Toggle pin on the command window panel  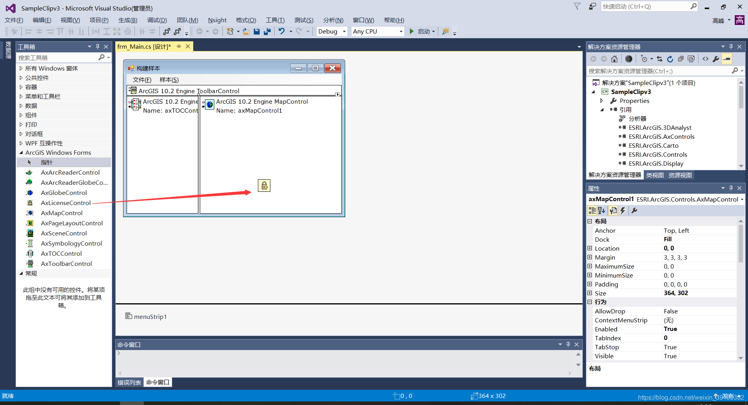(x=568, y=344)
